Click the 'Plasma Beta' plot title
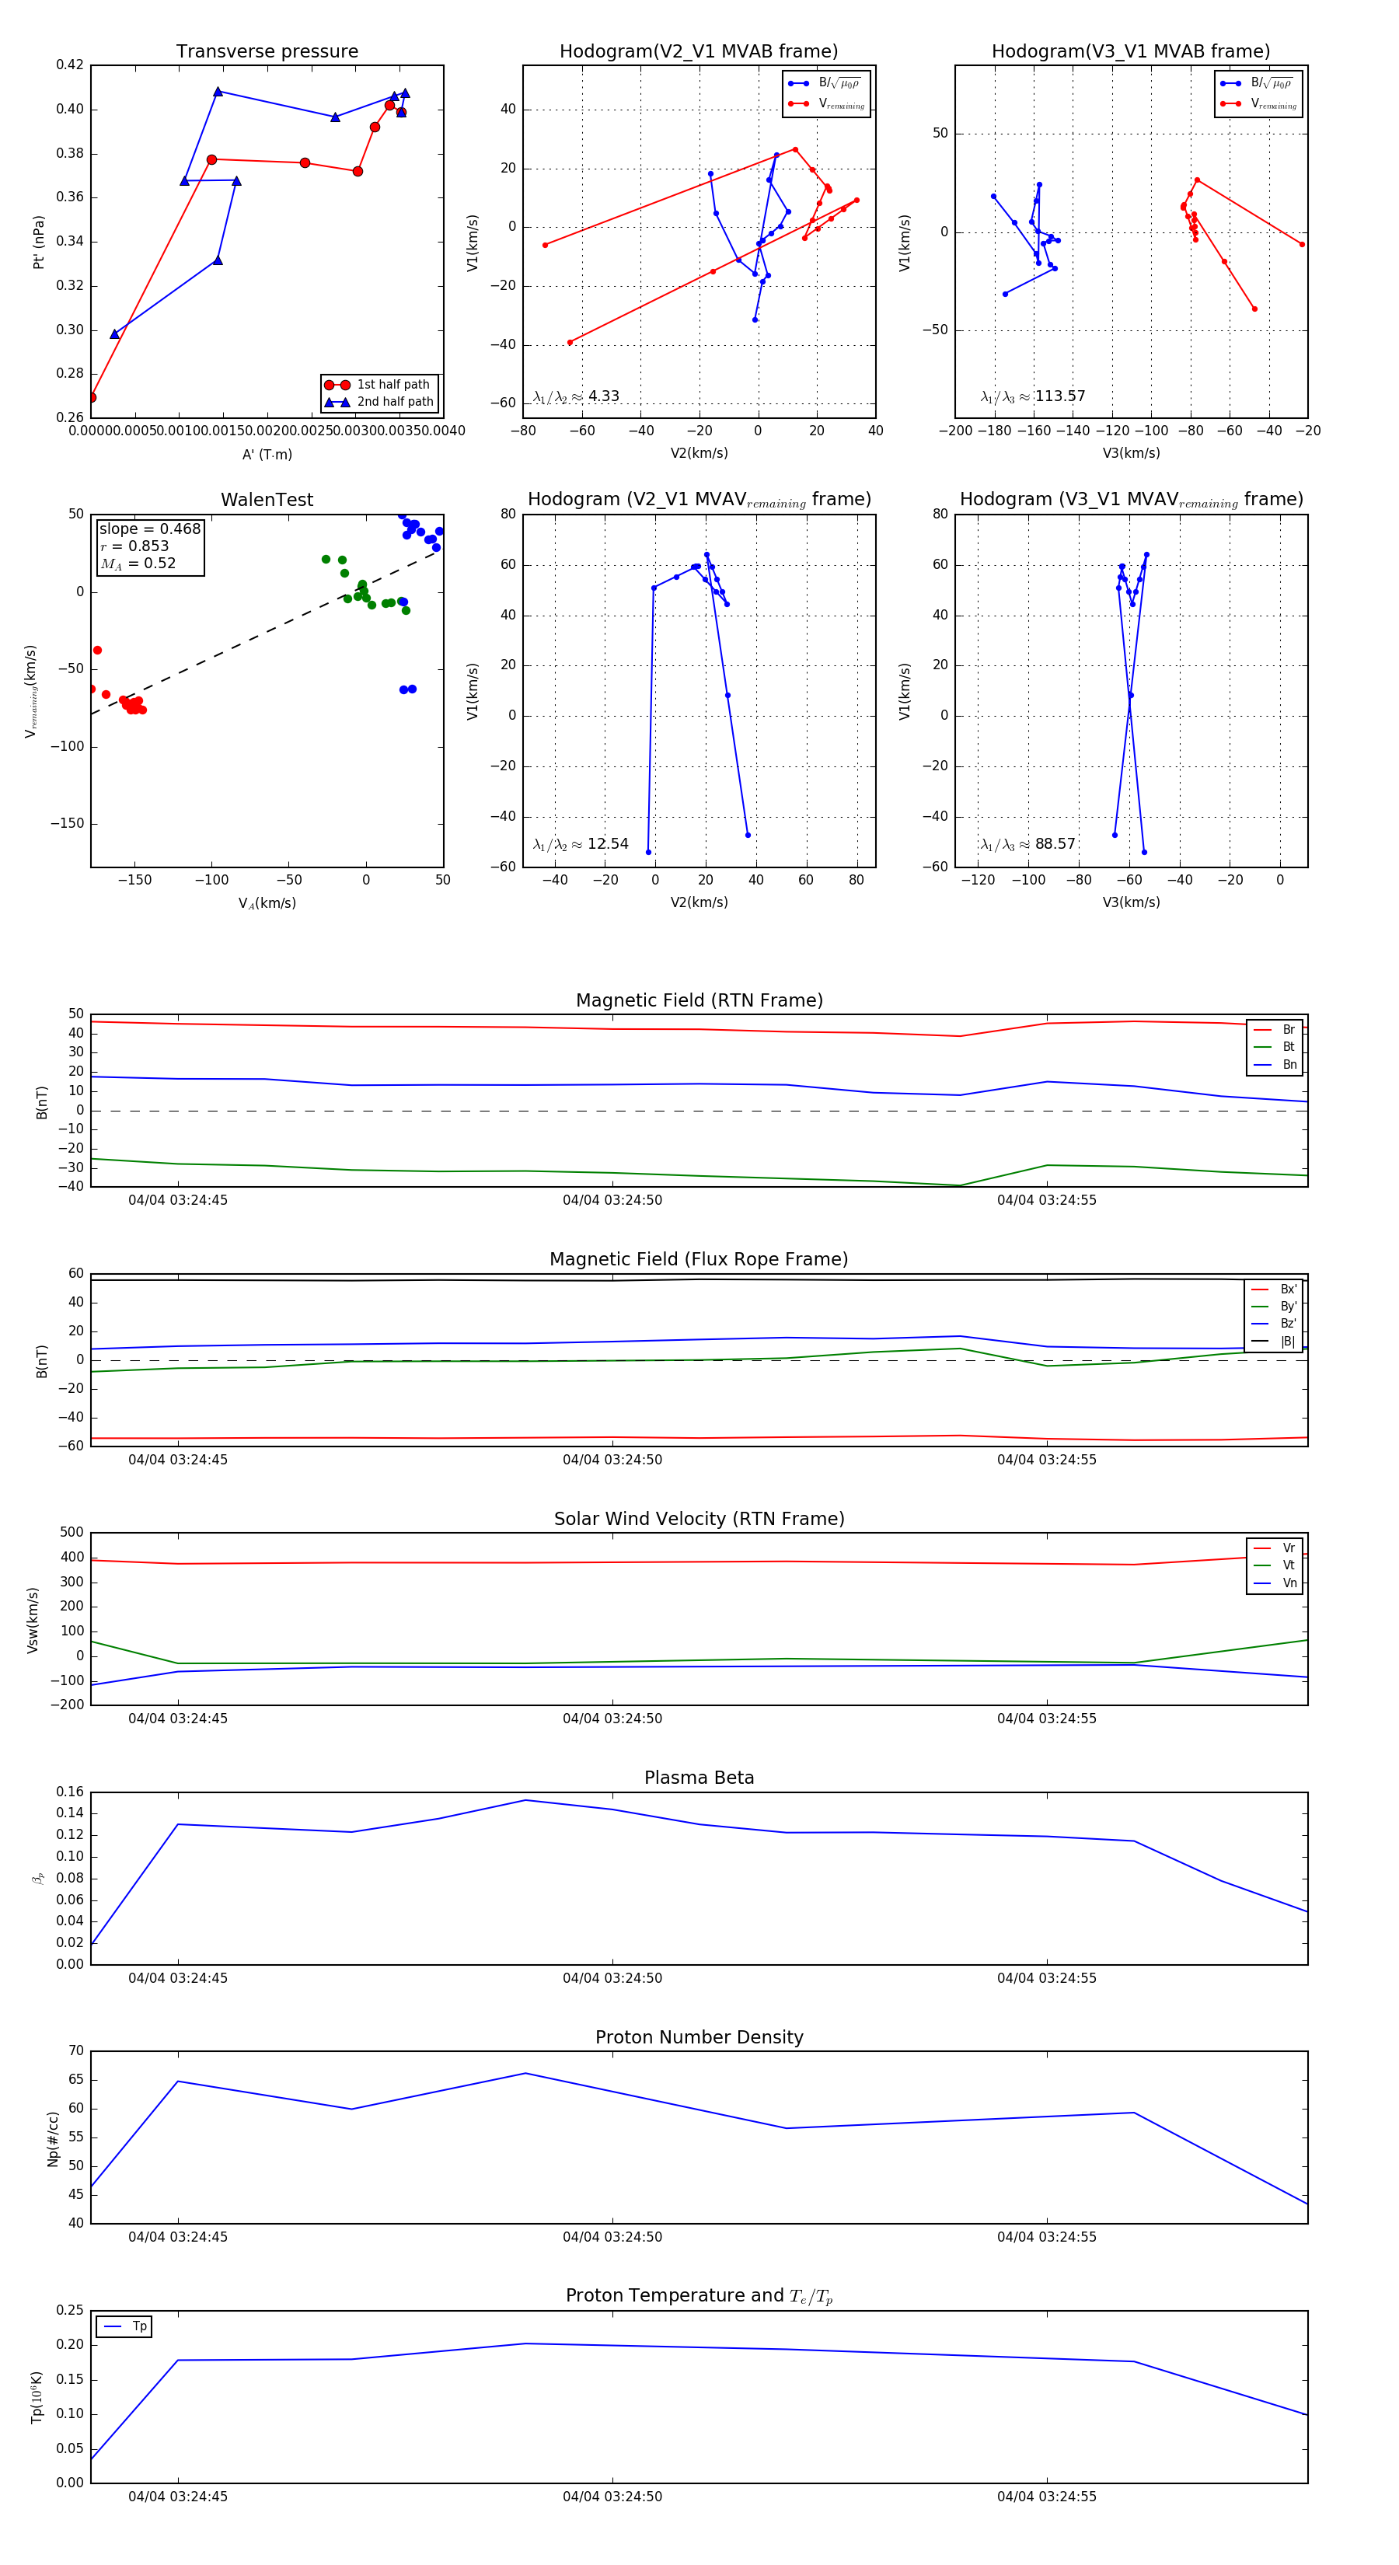This screenshot has height=2565, width=1399. pos(699,1778)
